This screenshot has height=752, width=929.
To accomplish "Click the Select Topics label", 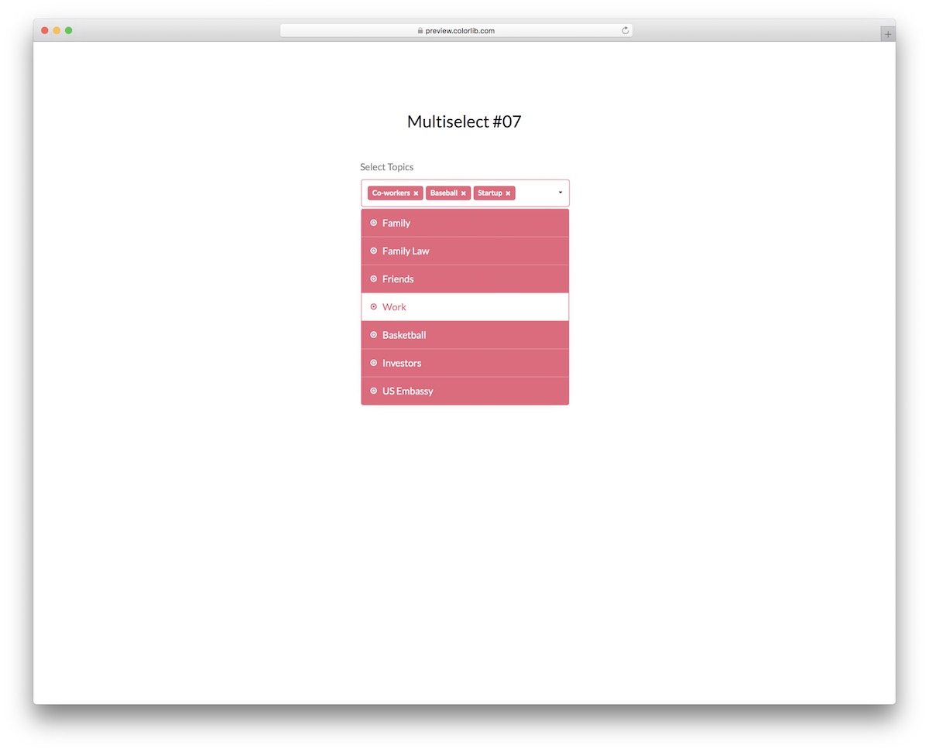I will [387, 167].
